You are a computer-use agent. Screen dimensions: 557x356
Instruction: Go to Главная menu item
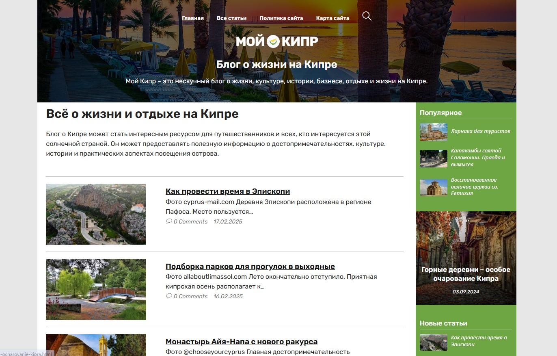pyautogui.click(x=193, y=18)
